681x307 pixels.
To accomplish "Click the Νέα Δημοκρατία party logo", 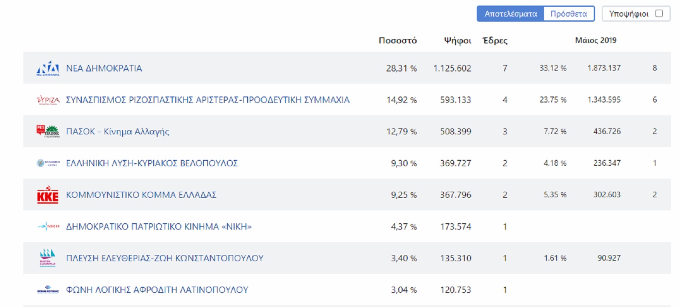I will coord(48,68).
